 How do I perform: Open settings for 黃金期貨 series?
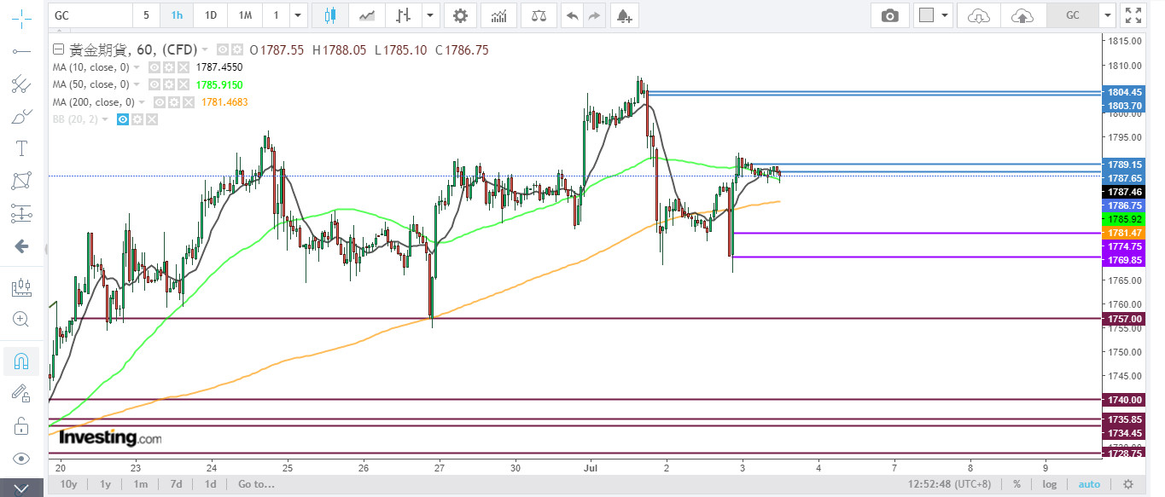tap(236, 49)
